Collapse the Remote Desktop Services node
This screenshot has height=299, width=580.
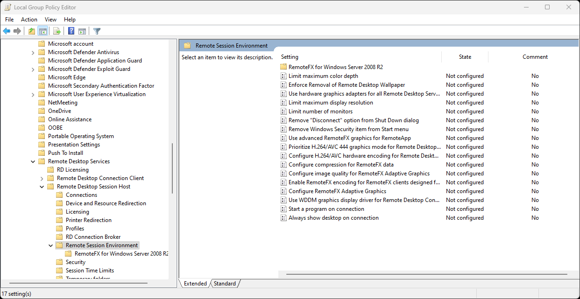tap(32, 161)
